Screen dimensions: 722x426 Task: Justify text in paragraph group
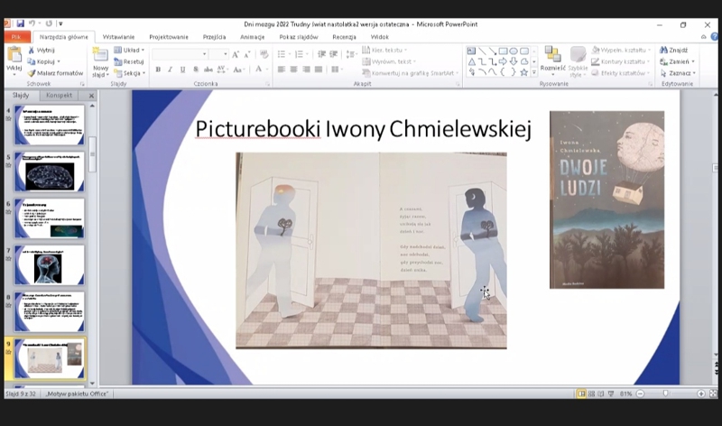point(319,69)
